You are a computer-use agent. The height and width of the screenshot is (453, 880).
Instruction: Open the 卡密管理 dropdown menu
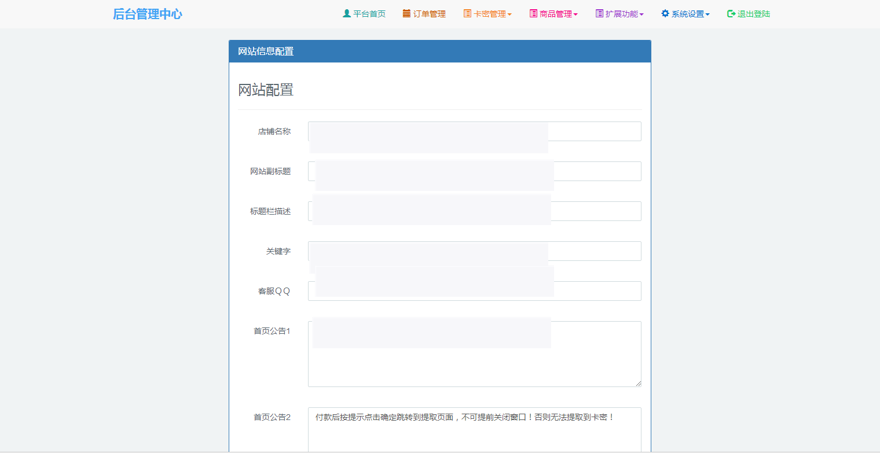point(487,13)
